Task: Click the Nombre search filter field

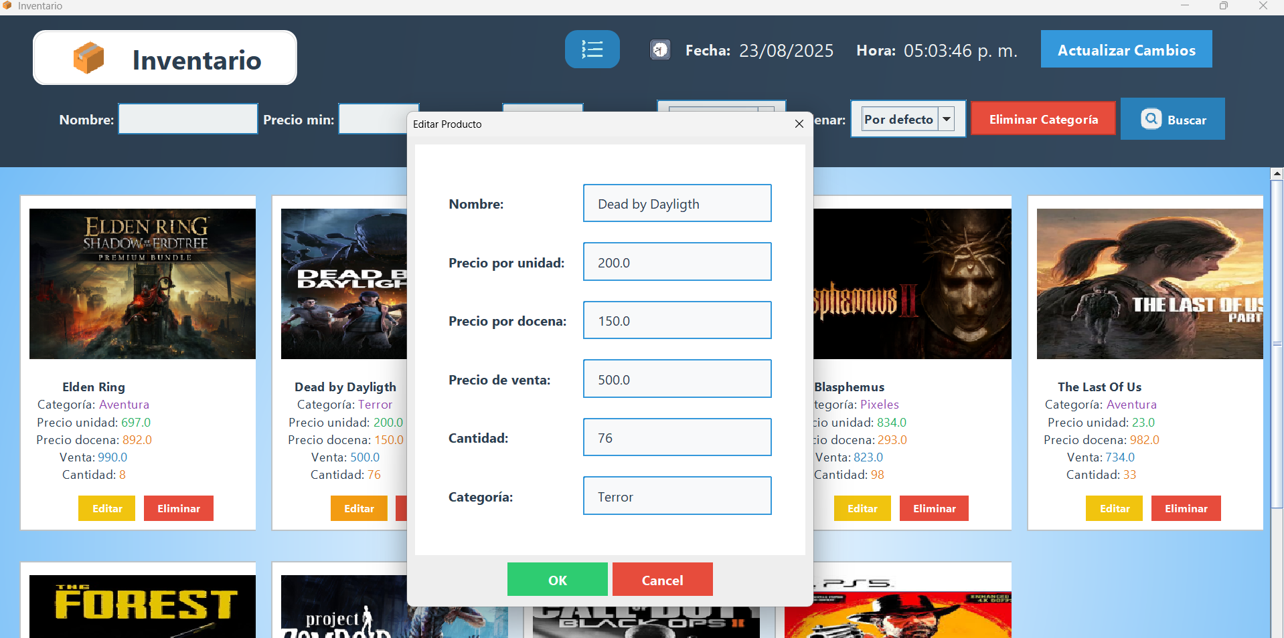Action: click(x=188, y=119)
